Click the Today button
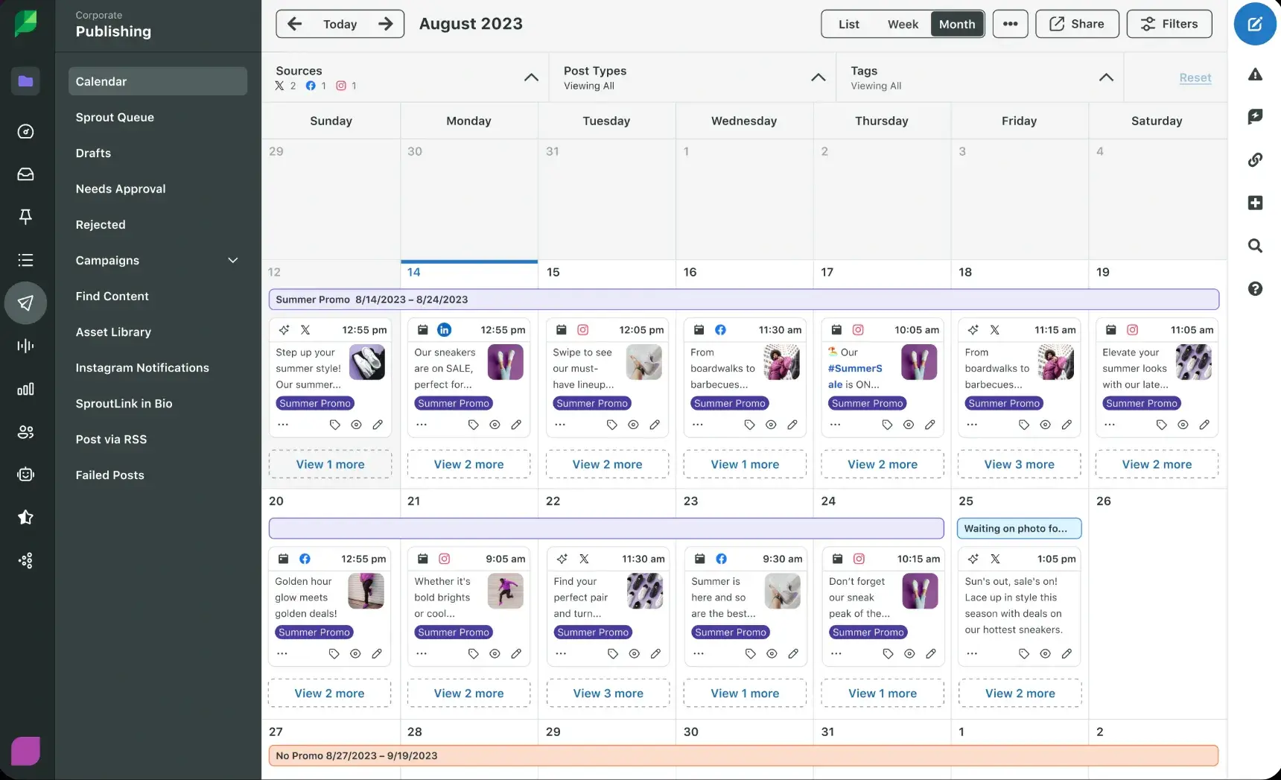This screenshot has height=780, width=1281. pos(340,24)
